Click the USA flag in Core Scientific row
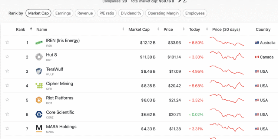 pos(257,115)
